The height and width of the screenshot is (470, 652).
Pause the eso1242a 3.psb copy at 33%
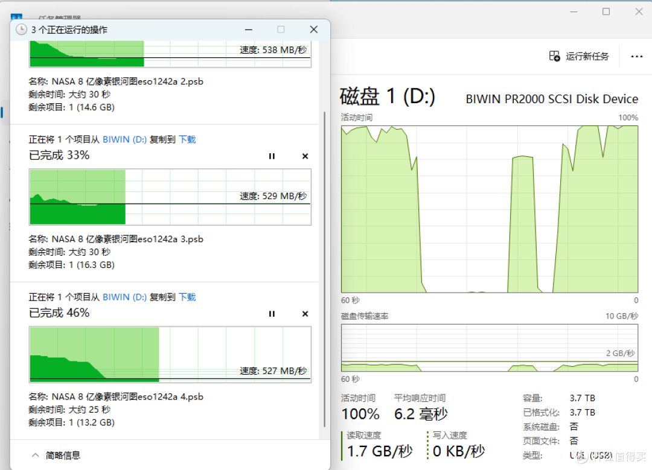pos(272,156)
